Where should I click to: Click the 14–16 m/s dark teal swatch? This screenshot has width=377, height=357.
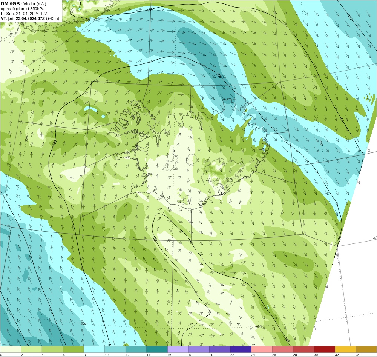[157, 349]
